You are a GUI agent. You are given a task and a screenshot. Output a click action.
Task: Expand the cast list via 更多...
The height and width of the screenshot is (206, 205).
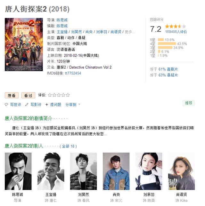tap(130, 32)
